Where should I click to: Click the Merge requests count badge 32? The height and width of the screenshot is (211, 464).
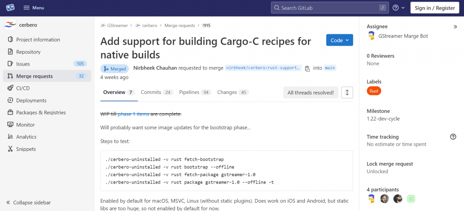(x=81, y=76)
